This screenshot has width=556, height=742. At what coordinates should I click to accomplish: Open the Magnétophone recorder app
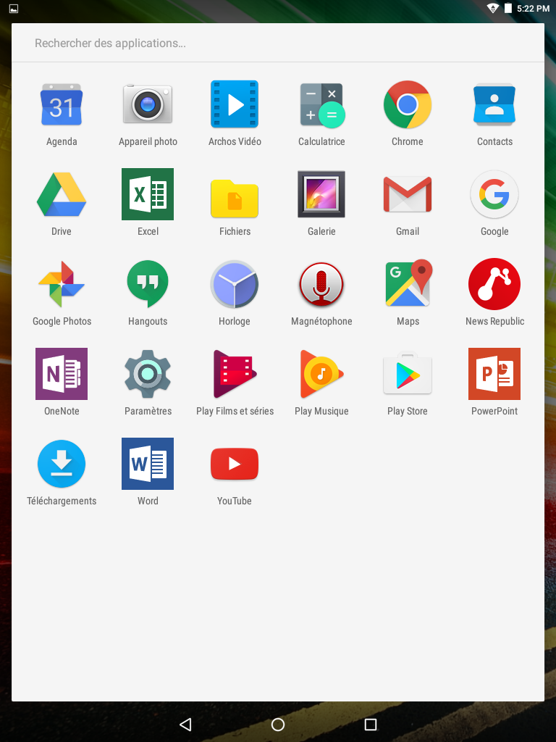321,285
